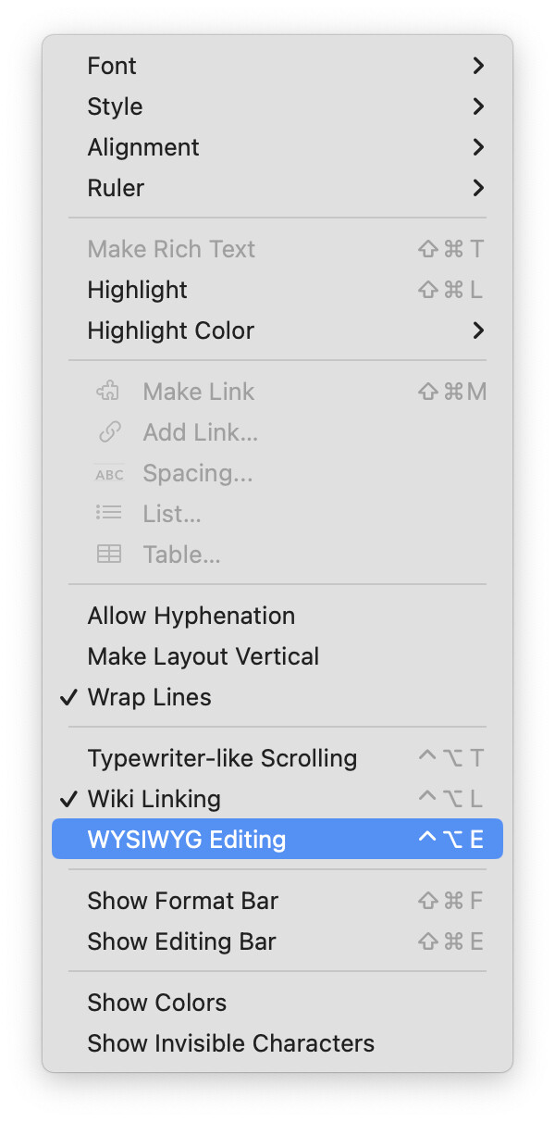This screenshot has width=555, height=1122.
Task: Choose Show Editing Bar
Action: [x=277, y=941]
